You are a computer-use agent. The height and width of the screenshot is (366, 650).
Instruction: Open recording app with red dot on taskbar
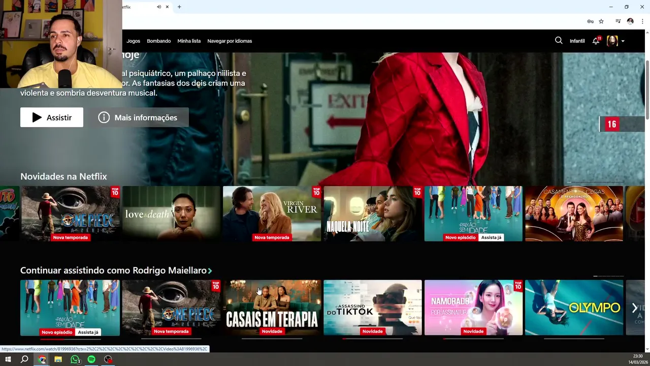[x=108, y=359]
